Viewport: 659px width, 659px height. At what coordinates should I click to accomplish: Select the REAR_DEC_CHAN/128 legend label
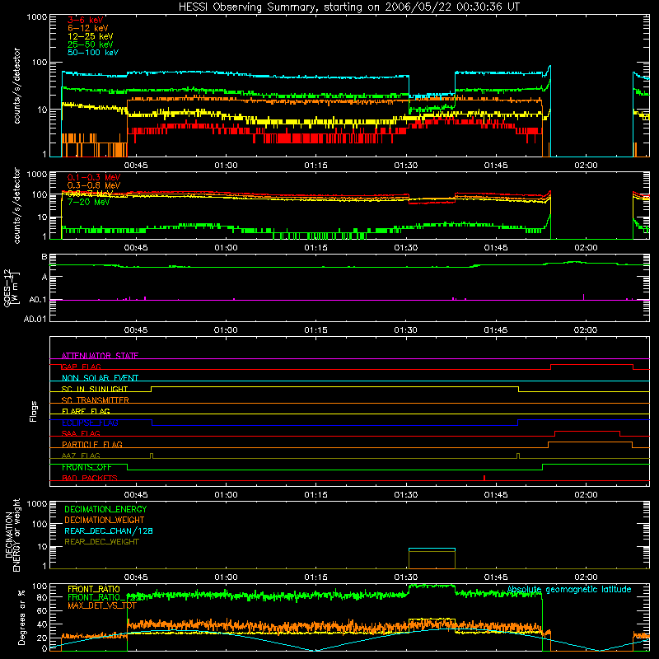pyautogui.click(x=109, y=530)
